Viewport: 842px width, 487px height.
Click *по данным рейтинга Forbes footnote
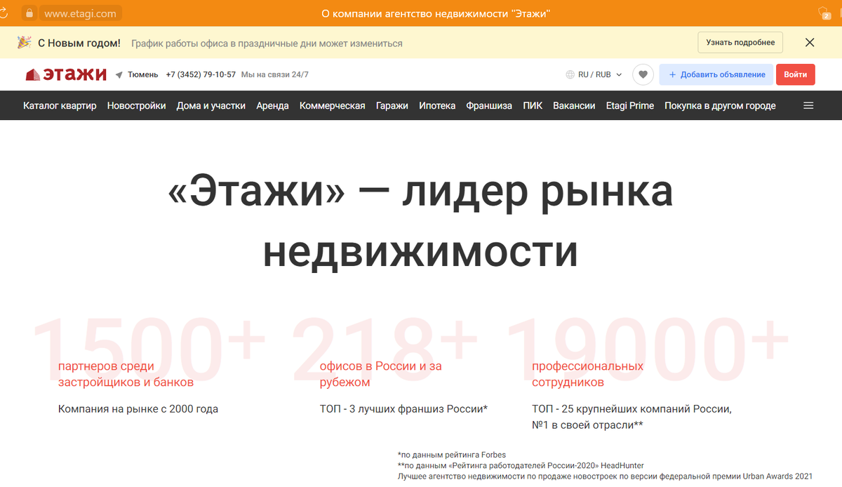tap(452, 455)
